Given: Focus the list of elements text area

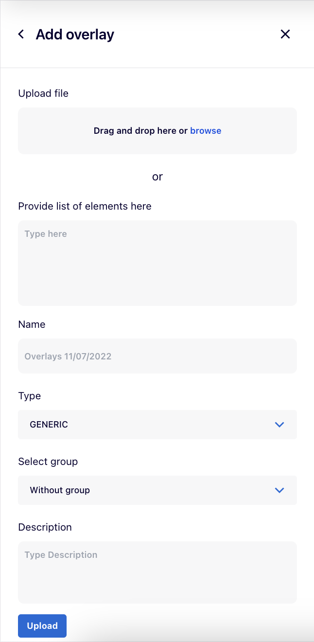Looking at the screenshot, I should (157, 263).
